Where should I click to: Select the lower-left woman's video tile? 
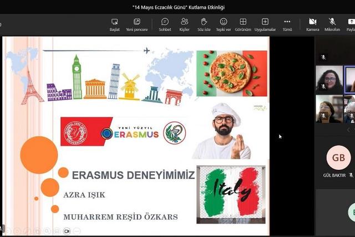pyautogui.click(x=329, y=109)
